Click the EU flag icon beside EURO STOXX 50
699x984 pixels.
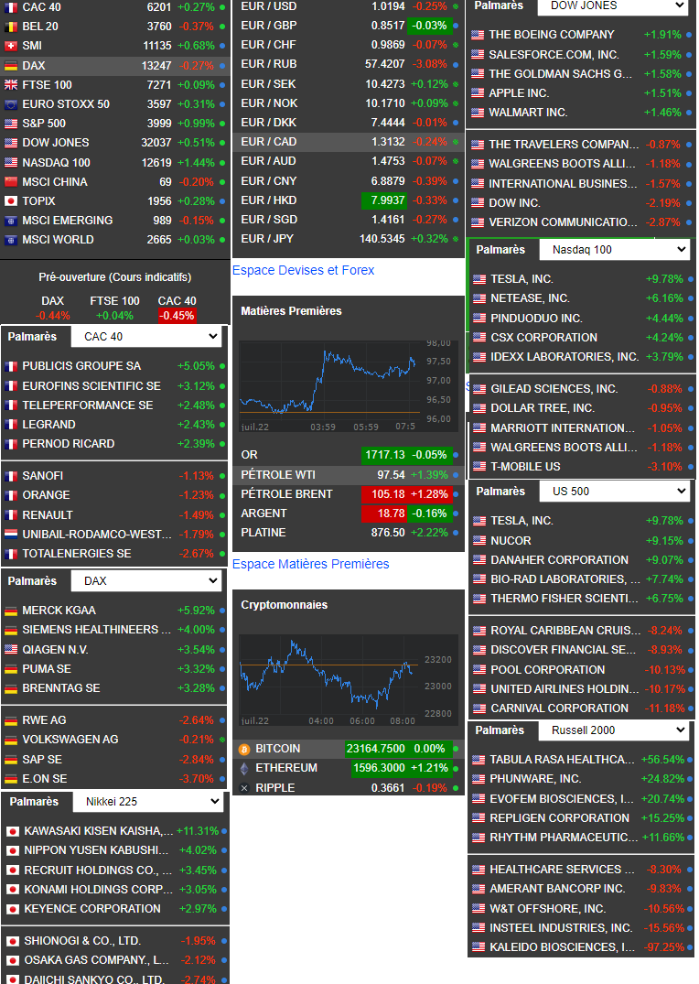pos(11,104)
